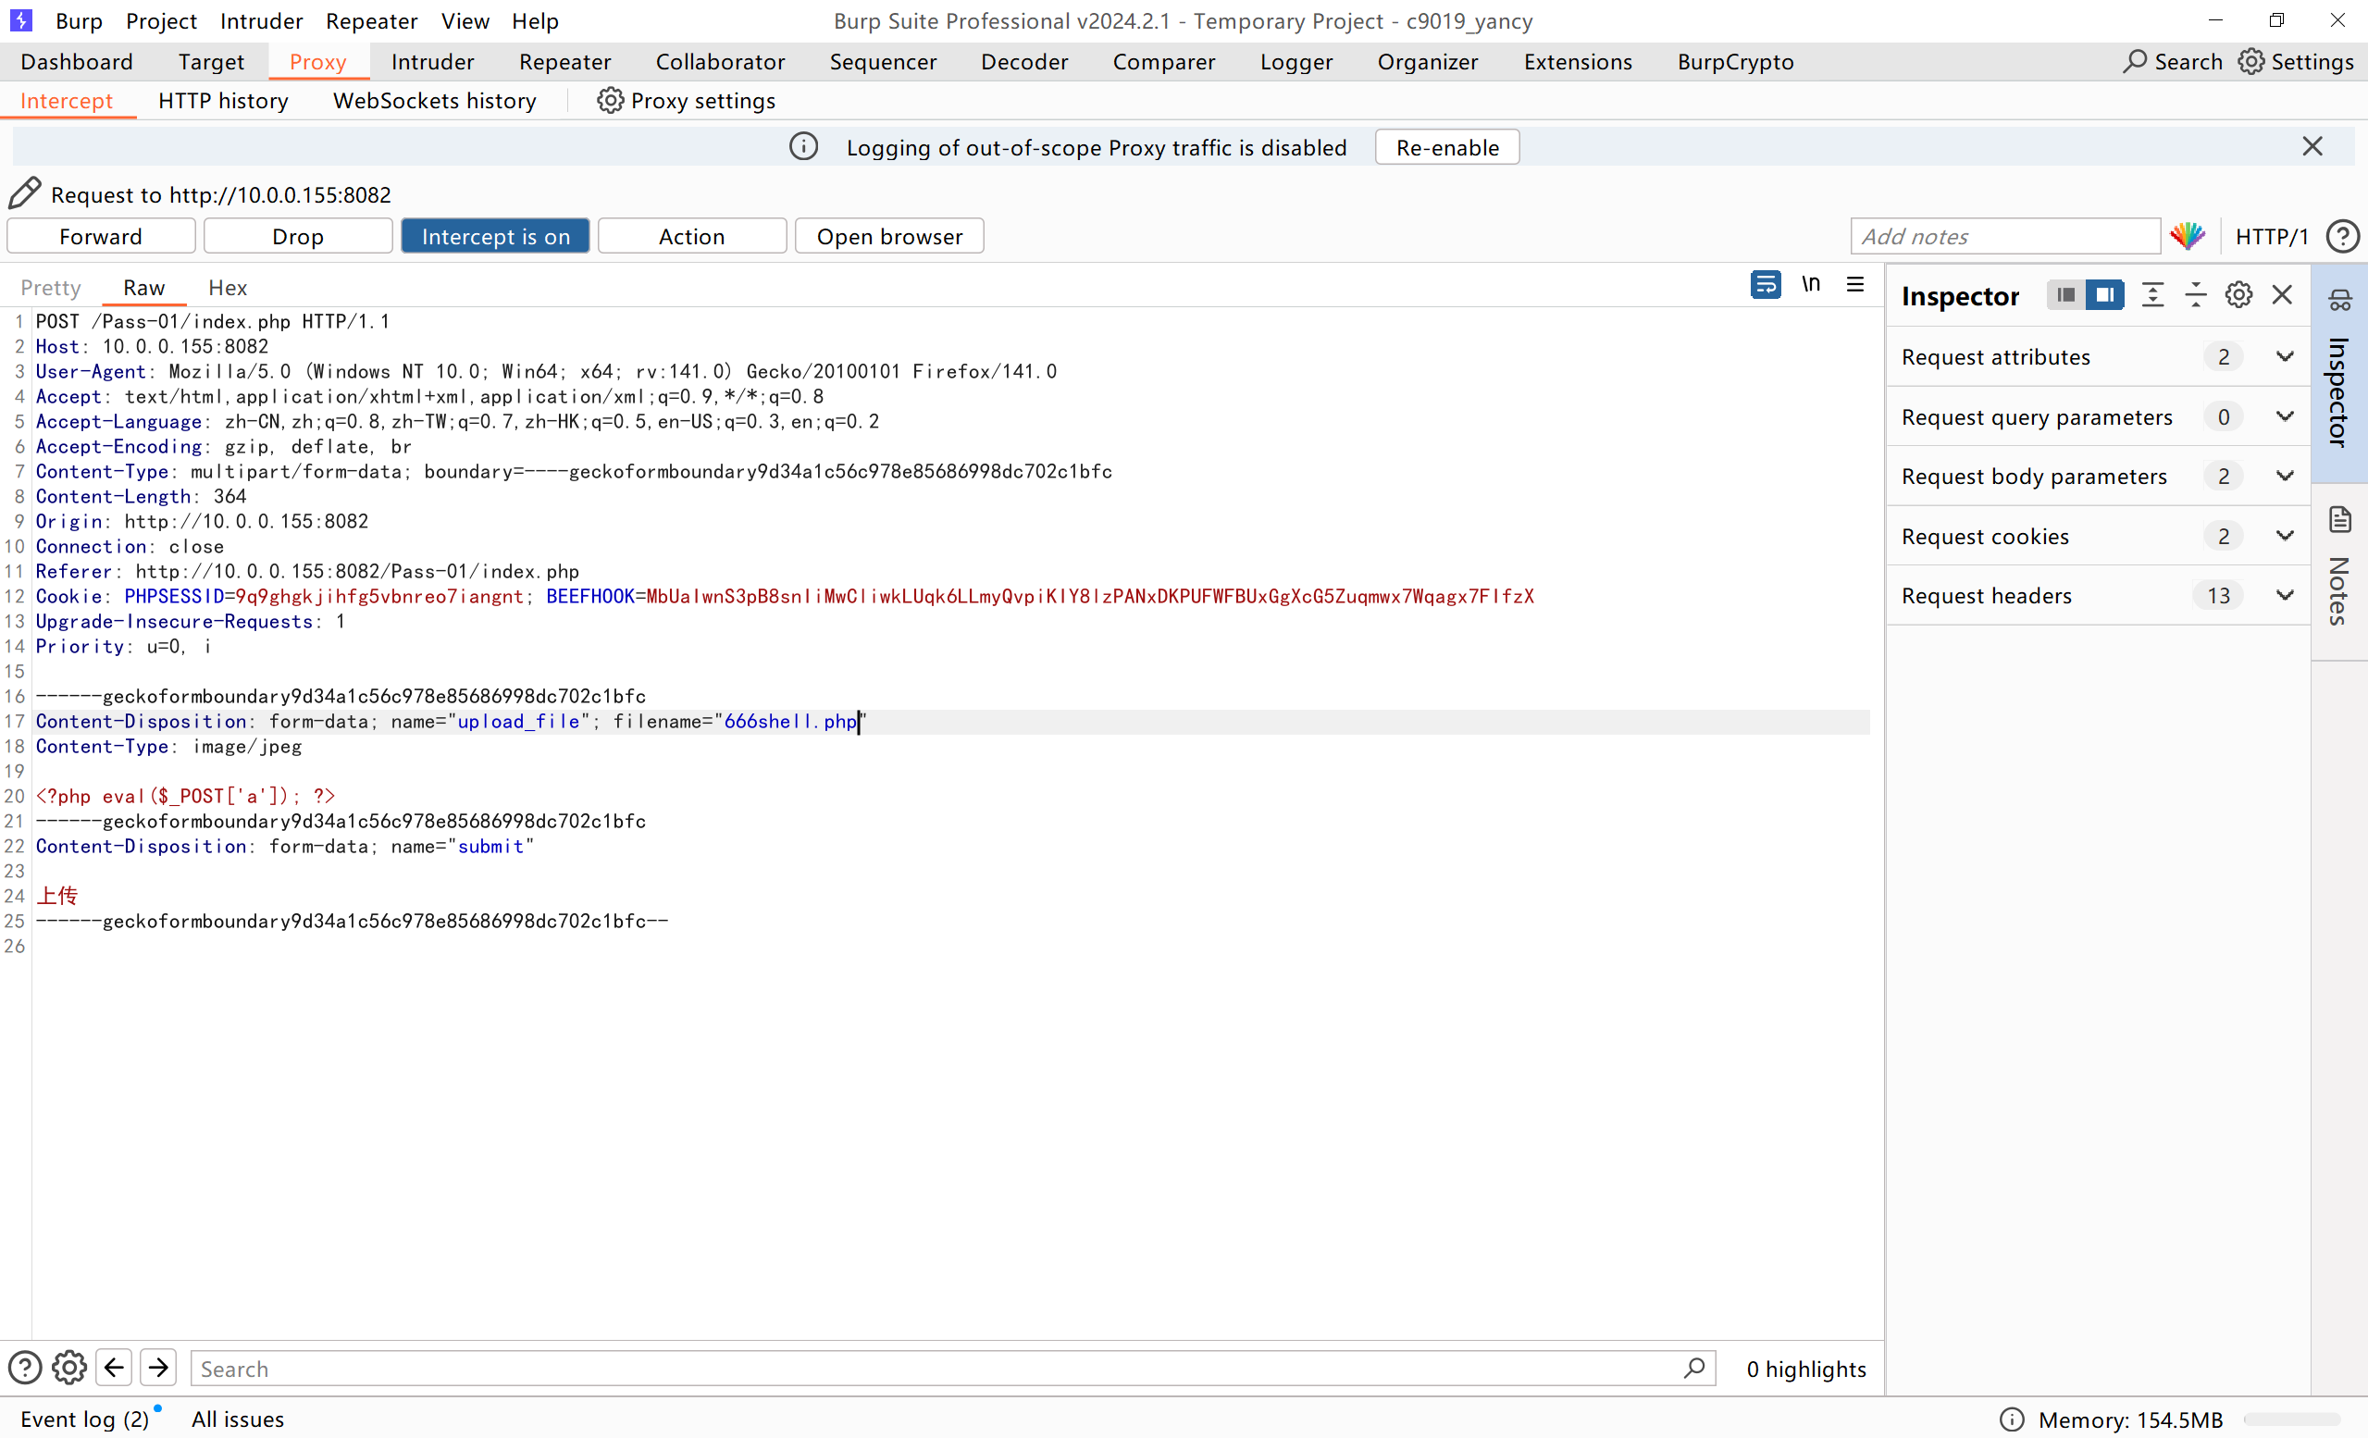This screenshot has height=1438, width=2368.
Task: Click collapse all sections icon in Inspector
Action: [2195, 295]
